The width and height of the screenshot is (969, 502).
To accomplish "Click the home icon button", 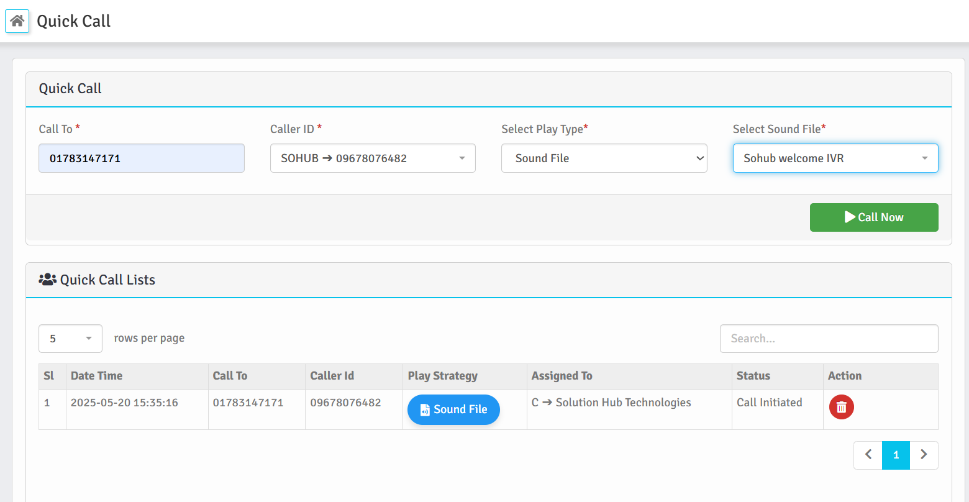I will tap(17, 21).
